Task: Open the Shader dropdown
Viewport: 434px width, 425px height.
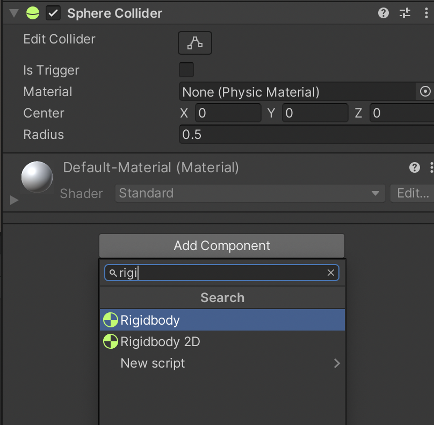Action: point(250,193)
